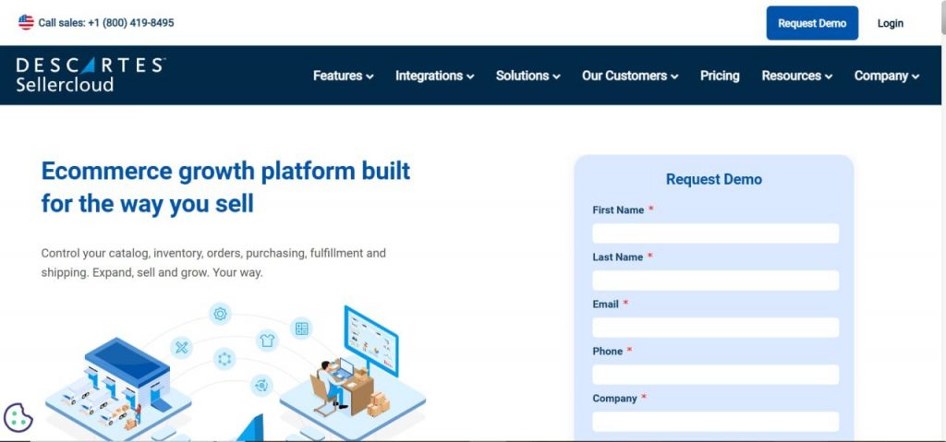The image size is (946, 442).
Task: Call the sales phone number link
Action: (x=105, y=23)
